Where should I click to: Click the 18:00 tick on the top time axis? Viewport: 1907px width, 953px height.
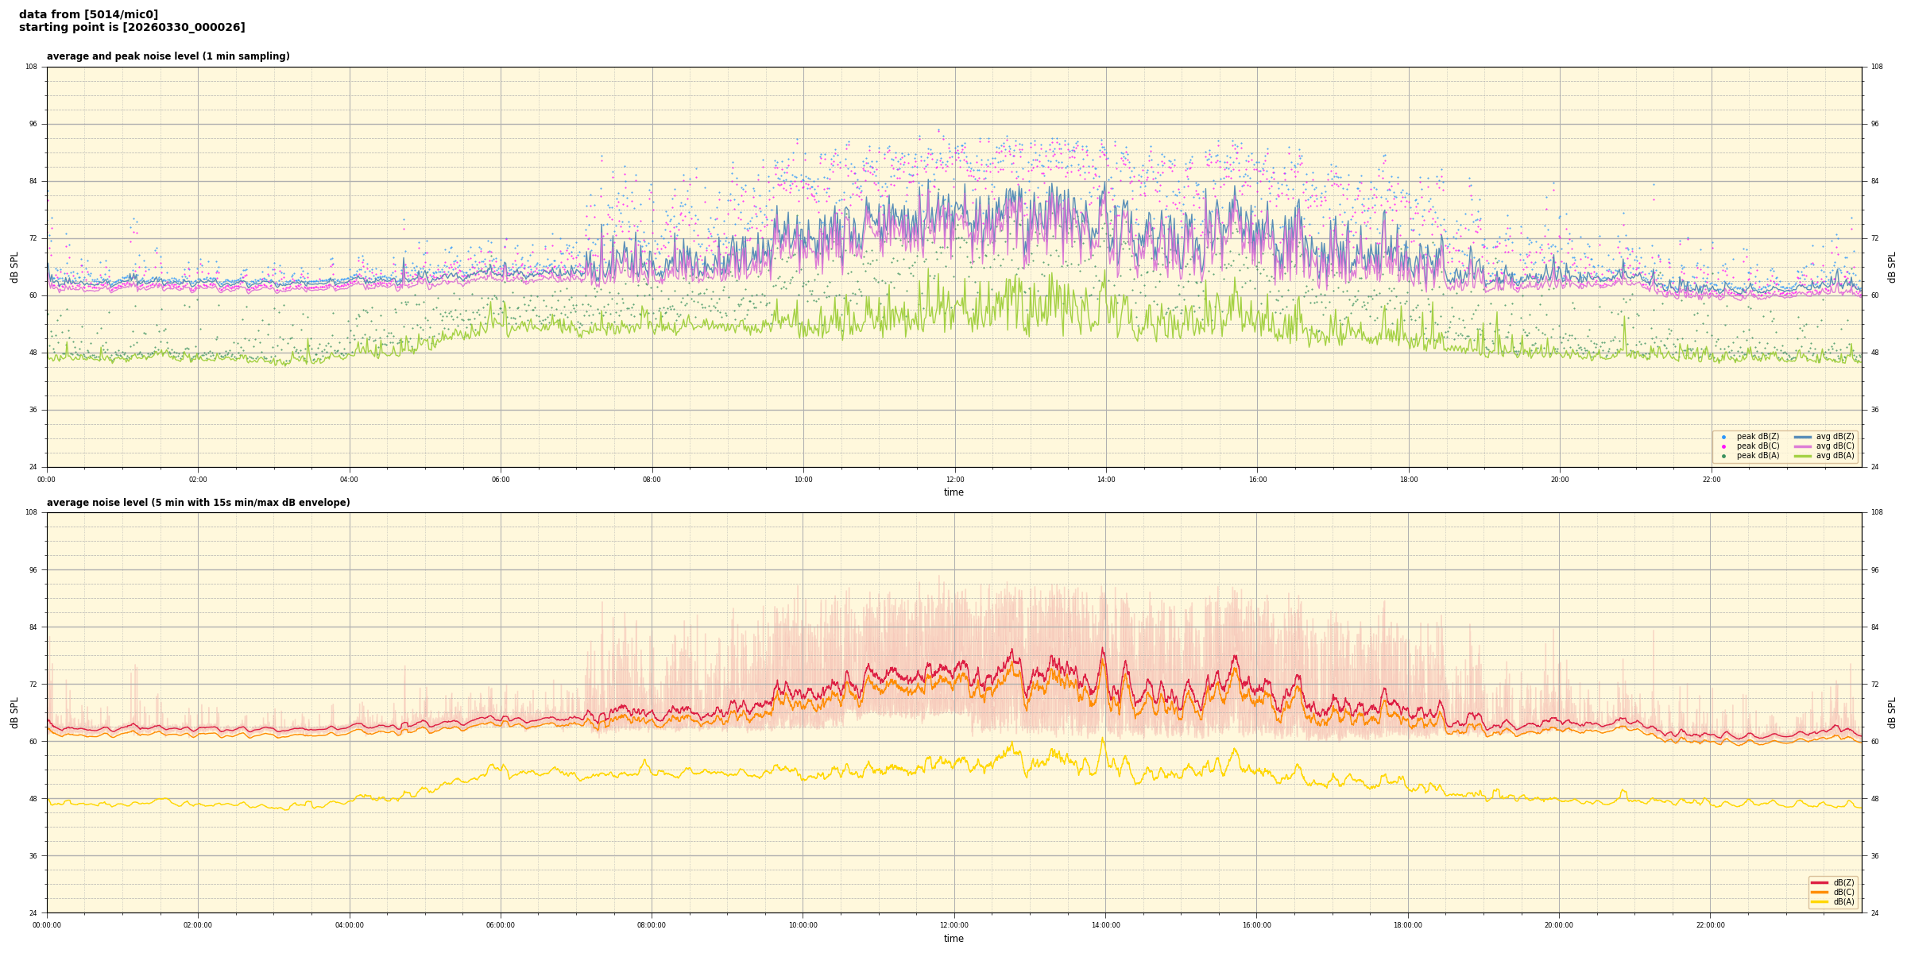click(1408, 480)
